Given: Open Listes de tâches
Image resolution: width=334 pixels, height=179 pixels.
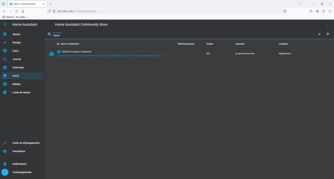Looking at the screenshot, I should coord(22,92).
